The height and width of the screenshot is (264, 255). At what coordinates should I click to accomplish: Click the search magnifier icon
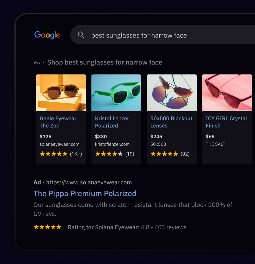coord(81,35)
